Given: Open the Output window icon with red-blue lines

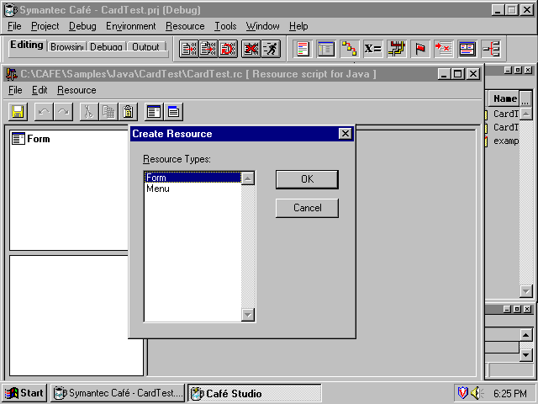Looking at the screenshot, I should [467, 49].
